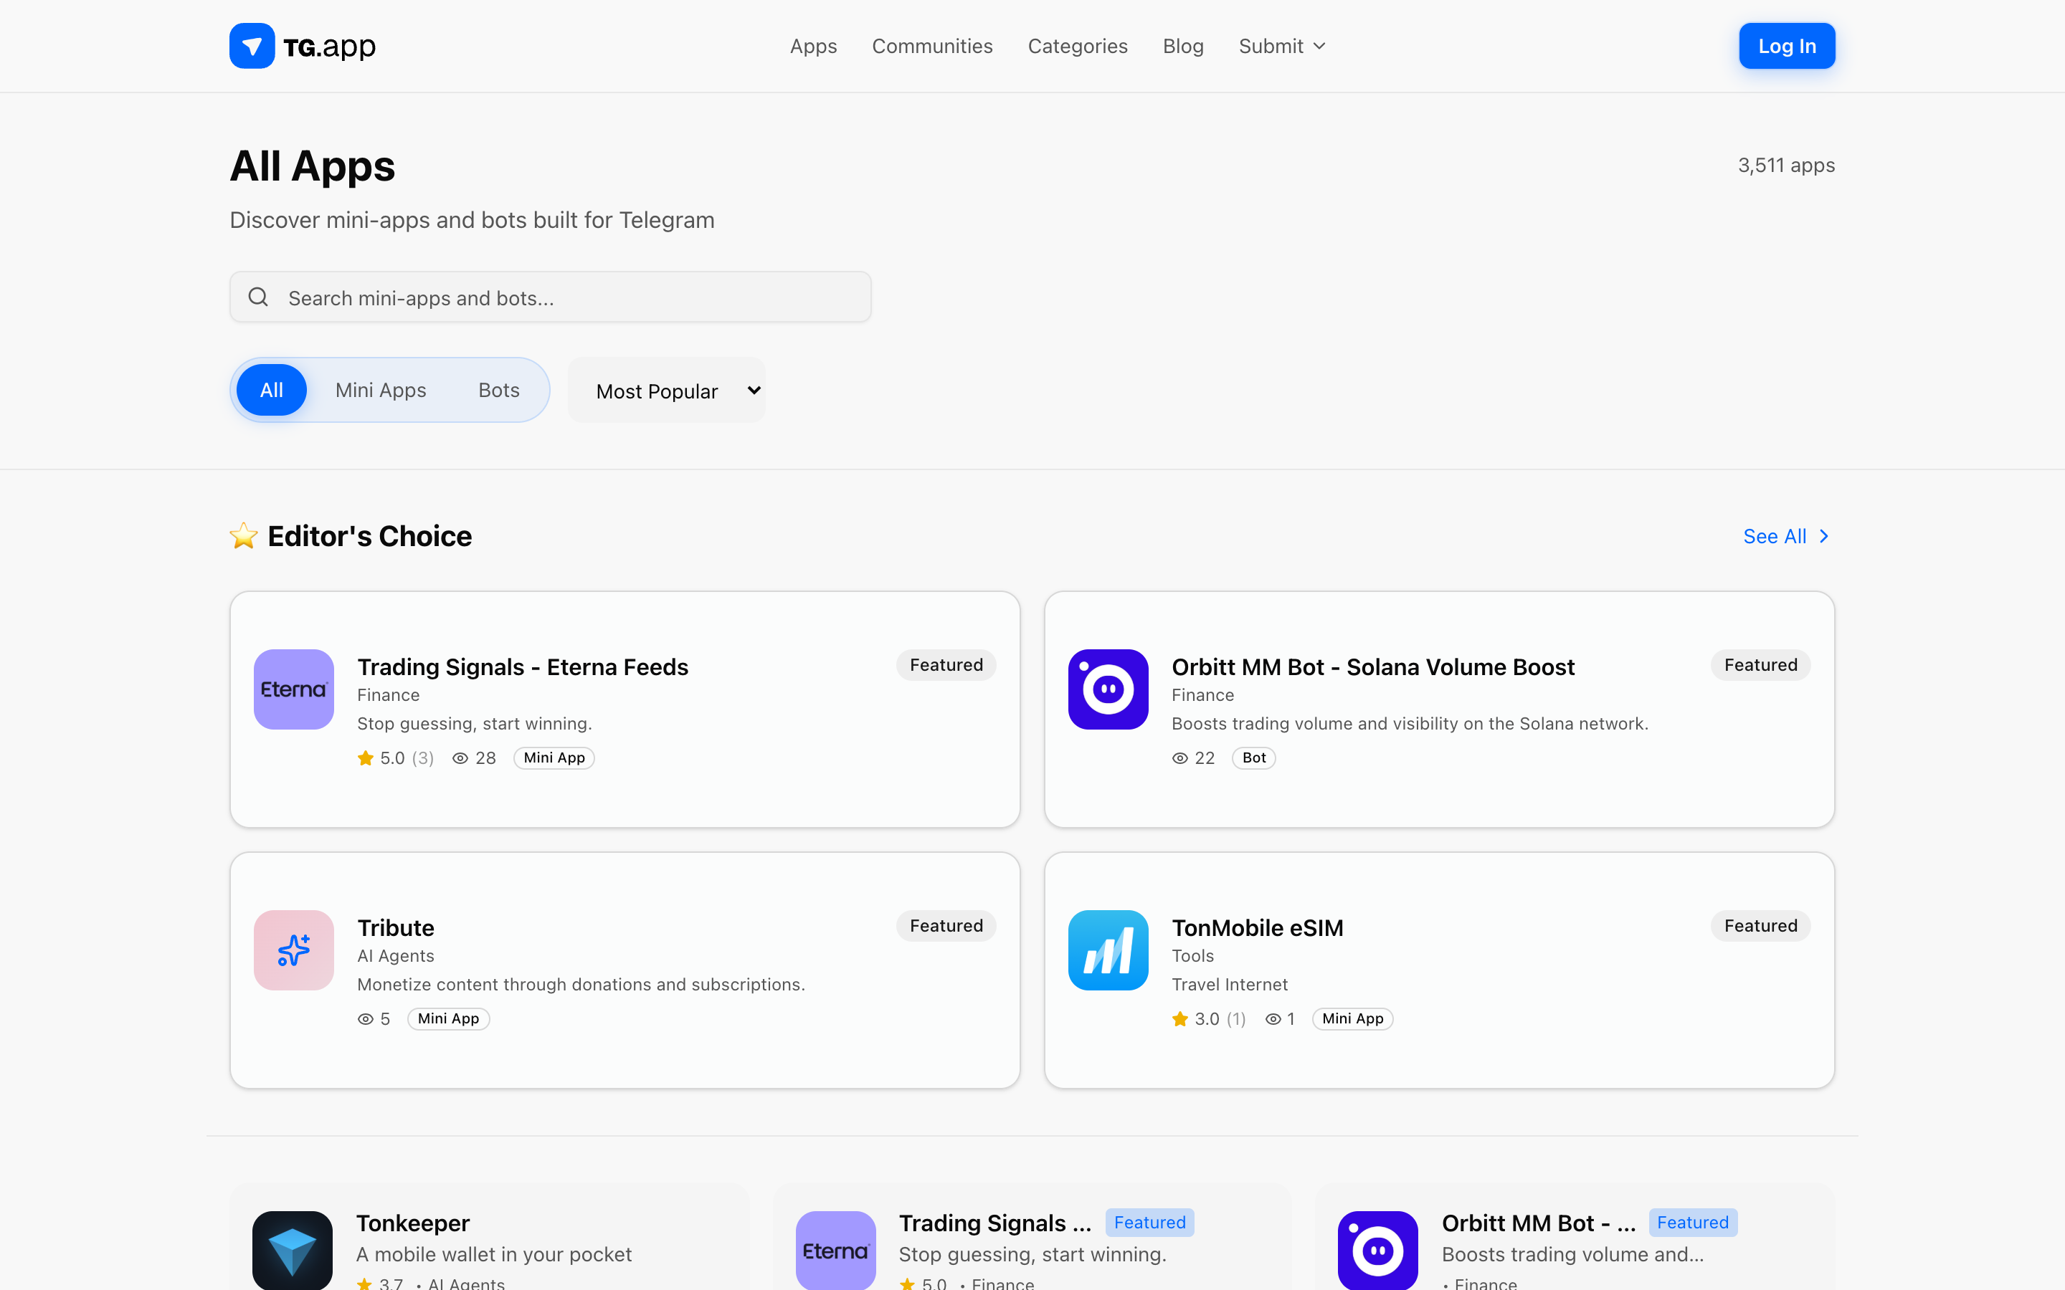Click the views eye icon on Tribute card
Image resolution: width=2065 pixels, height=1290 pixels.
click(x=365, y=1018)
